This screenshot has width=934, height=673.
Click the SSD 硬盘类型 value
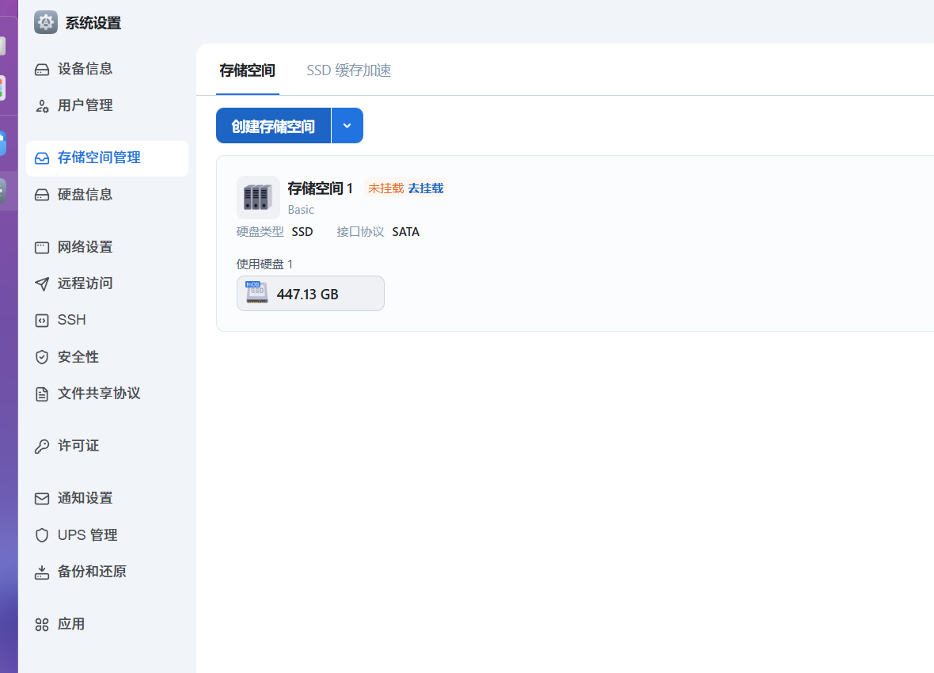(x=302, y=232)
